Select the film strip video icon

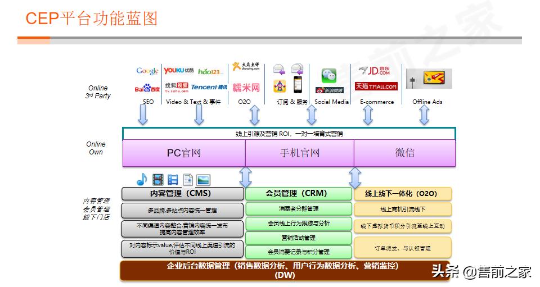pos(157,179)
